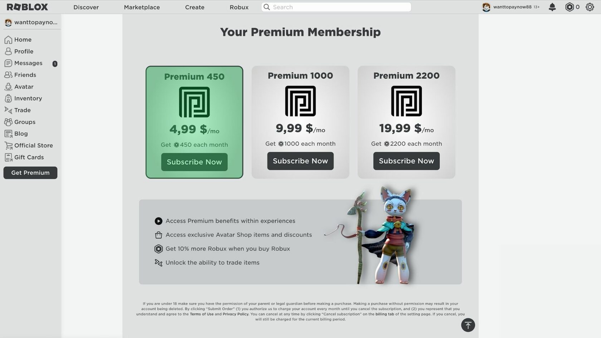Subscribe to the Premium 2200 plan
601x338 pixels.
click(406, 161)
